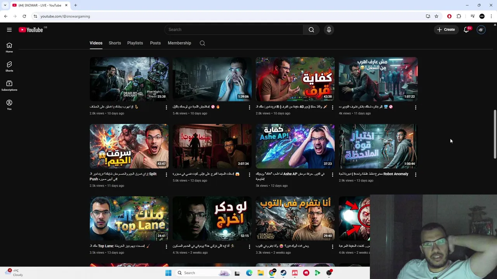The height and width of the screenshot is (279, 497).
Task: Open the You section in sidebar
Action: tap(9, 105)
